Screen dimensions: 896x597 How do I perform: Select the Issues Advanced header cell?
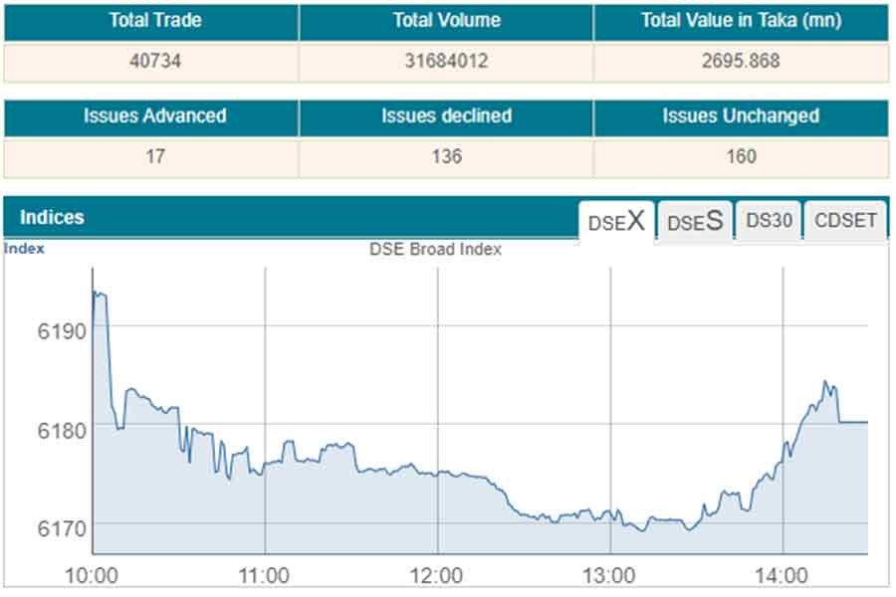[x=154, y=115]
